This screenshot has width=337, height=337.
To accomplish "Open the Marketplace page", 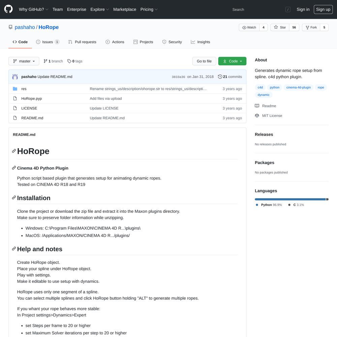I will point(125,9).
